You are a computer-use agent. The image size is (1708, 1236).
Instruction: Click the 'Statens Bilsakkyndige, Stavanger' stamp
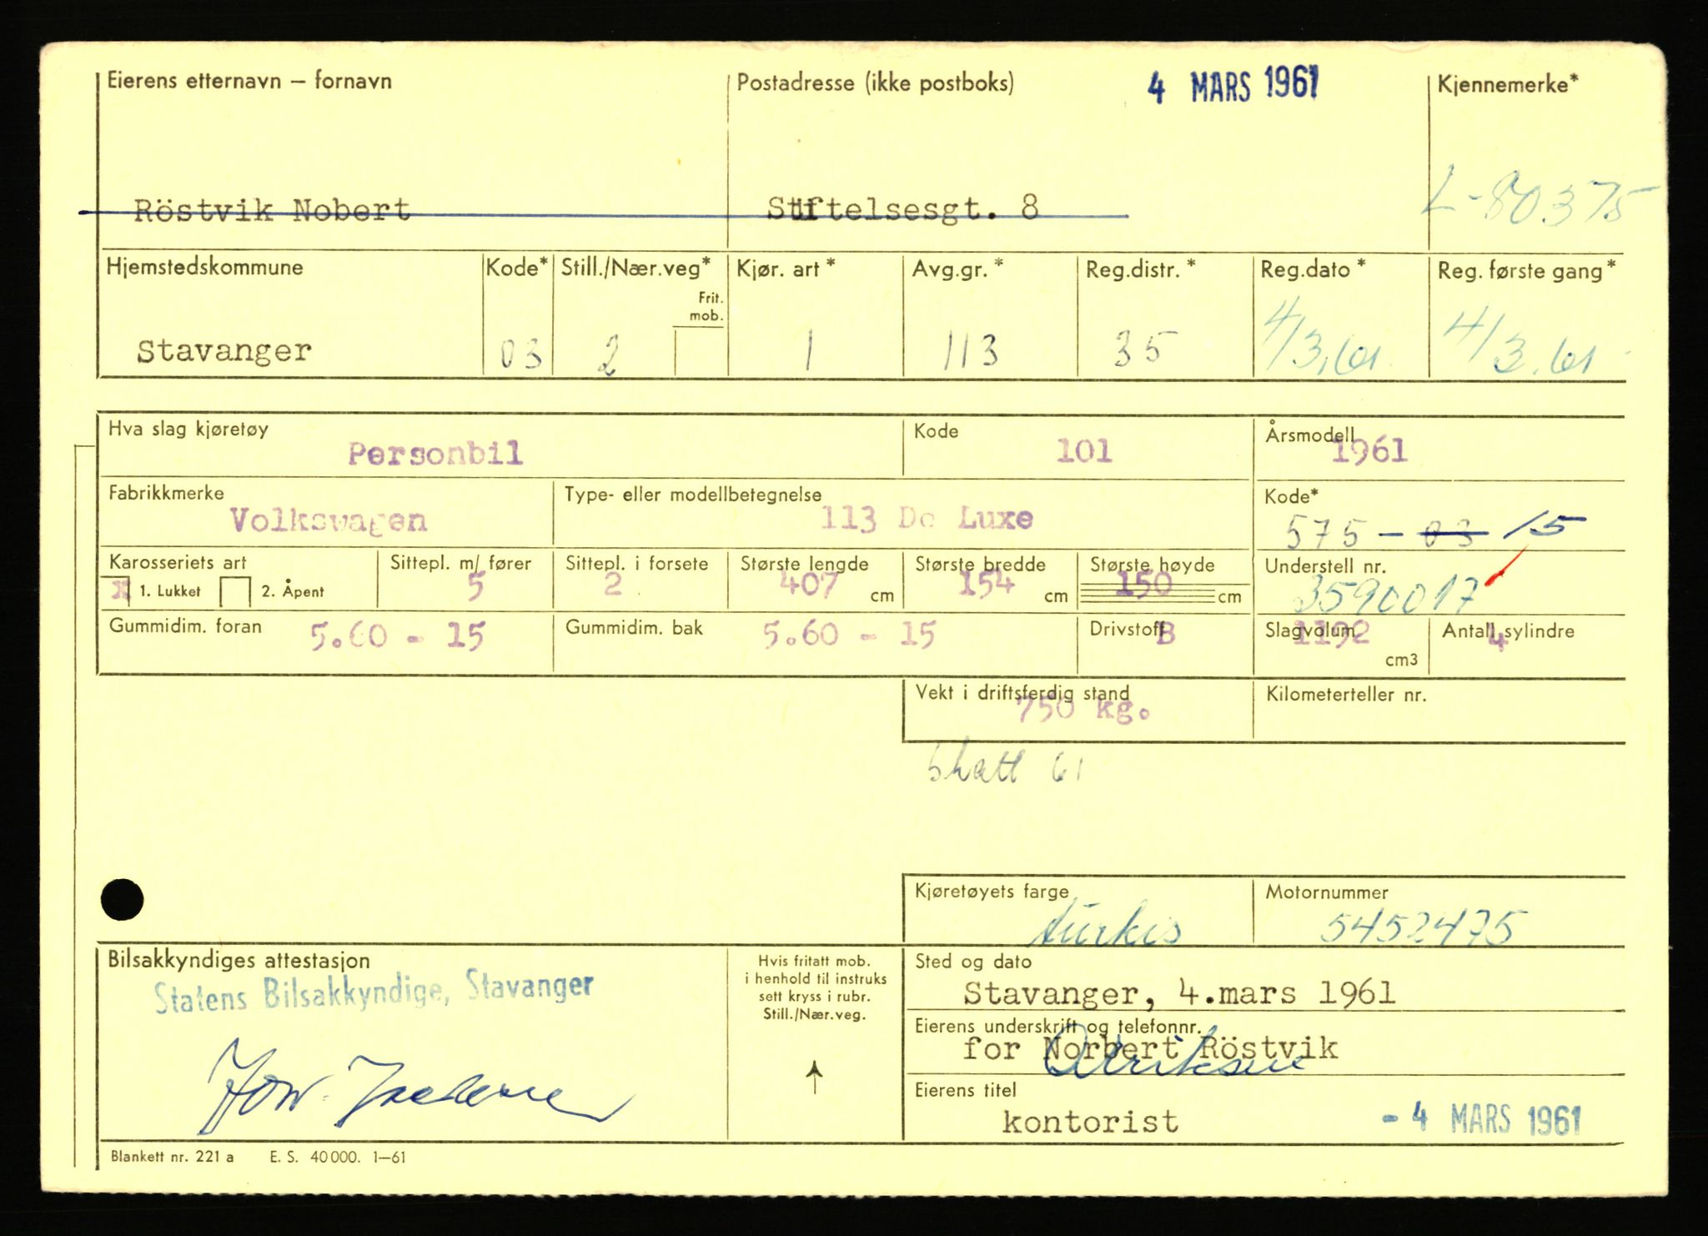pos(374,992)
